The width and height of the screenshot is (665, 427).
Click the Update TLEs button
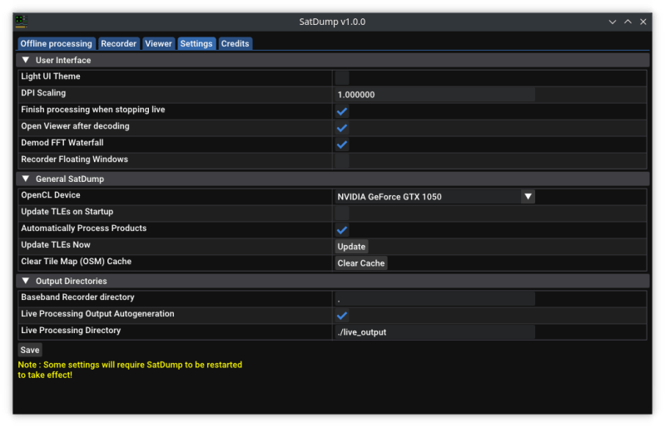[351, 246]
